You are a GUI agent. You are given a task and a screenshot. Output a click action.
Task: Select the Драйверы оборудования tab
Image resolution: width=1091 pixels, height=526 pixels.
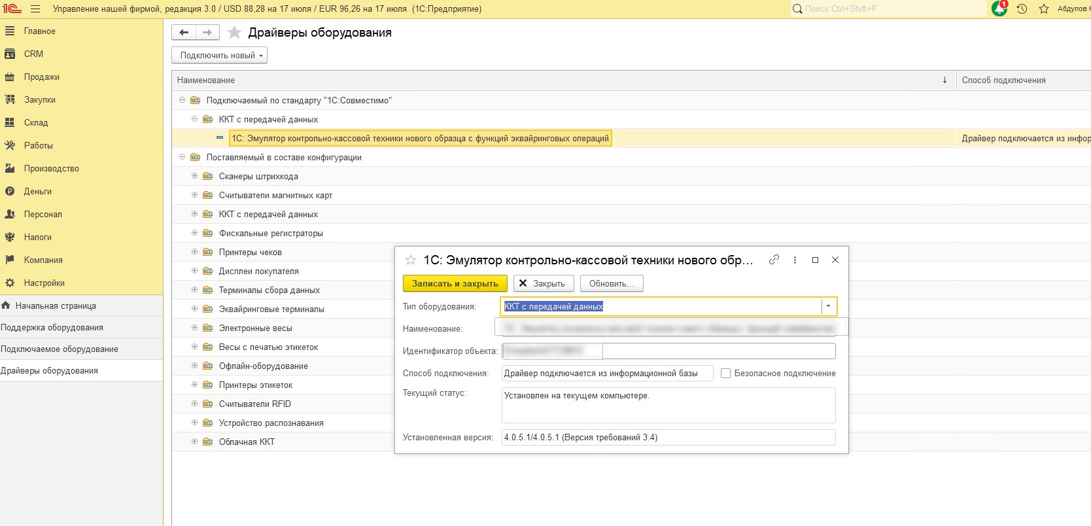(x=81, y=370)
